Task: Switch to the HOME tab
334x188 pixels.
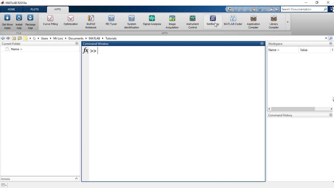Action: point(11,9)
